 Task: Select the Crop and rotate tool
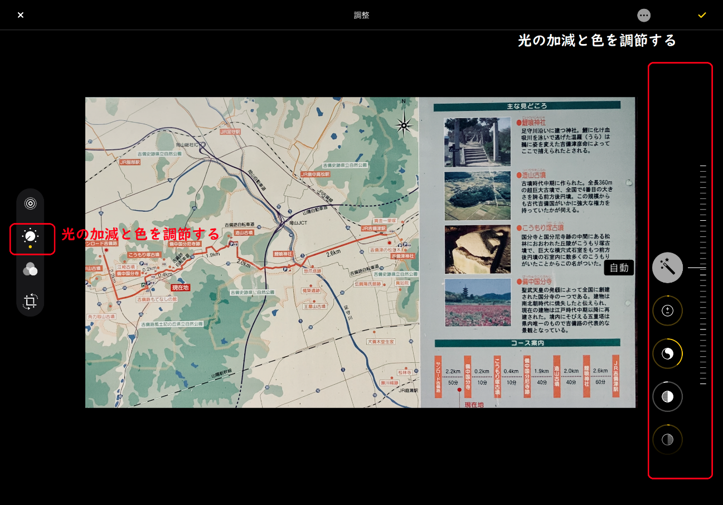(30, 302)
